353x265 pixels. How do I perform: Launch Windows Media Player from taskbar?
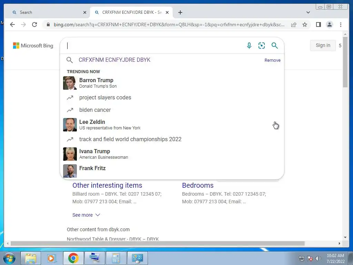[x=52, y=258]
